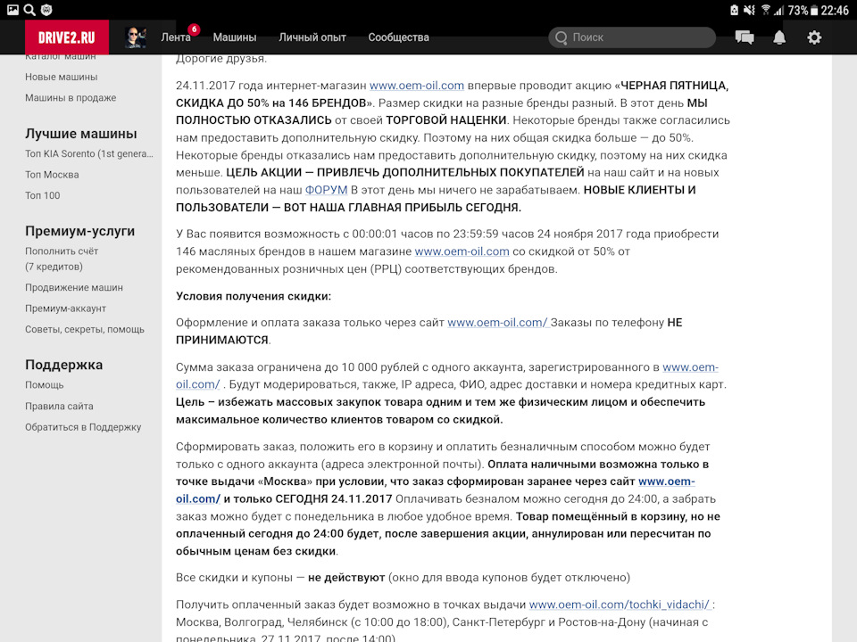This screenshot has width=857, height=642.
Task: Open Помощь link in Поддержка
Action: click(x=45, y=385)
